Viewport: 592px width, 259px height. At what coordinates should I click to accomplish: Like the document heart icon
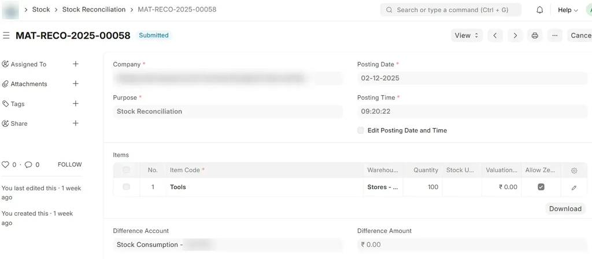pyautogui.click(x=6, y=164)
